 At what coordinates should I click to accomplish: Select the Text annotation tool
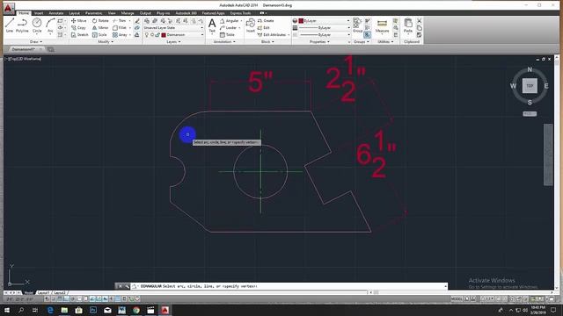[212, 25]
